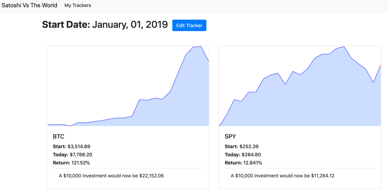Click BTC $22,152.06 investment result text

[111, 176]
